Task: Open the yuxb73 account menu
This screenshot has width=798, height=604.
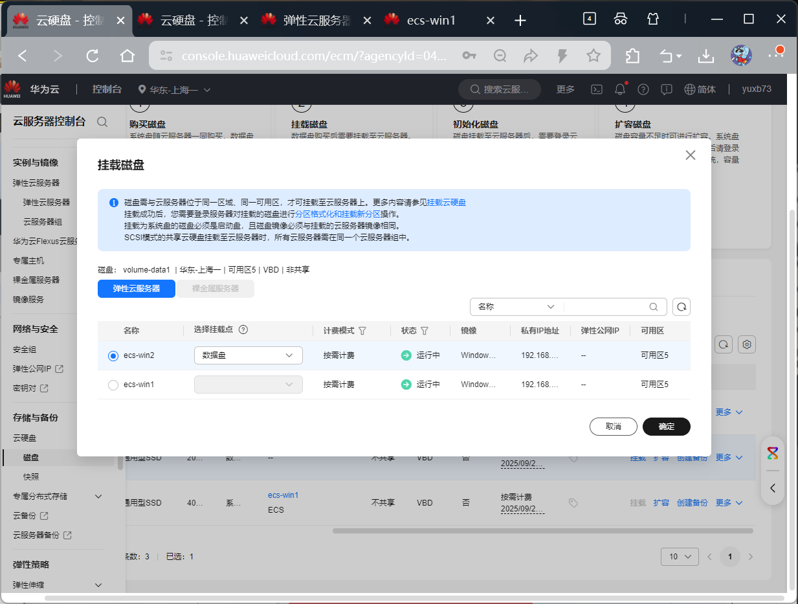Action: coord(757,89)
